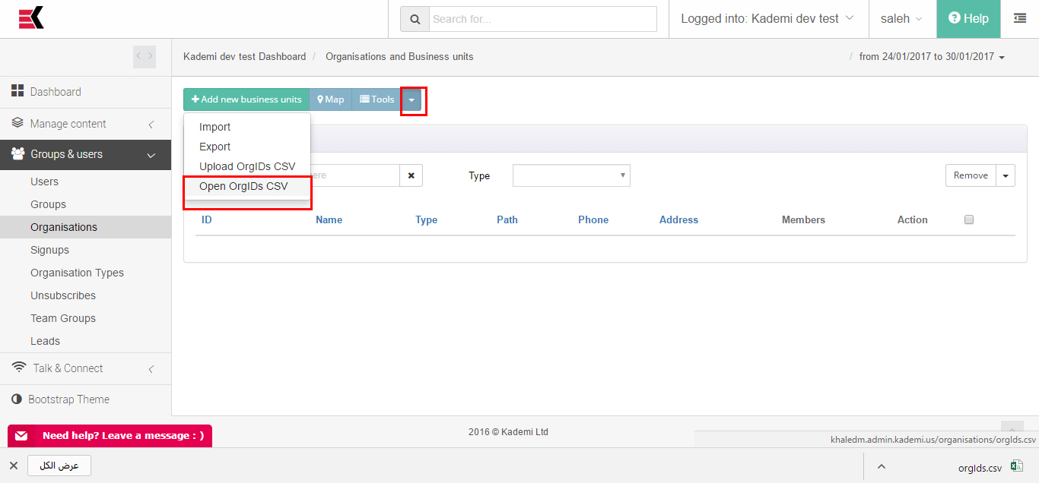Click Add new business units button
The height and width of the screenshot is (483, 1039).
[246, 99]
